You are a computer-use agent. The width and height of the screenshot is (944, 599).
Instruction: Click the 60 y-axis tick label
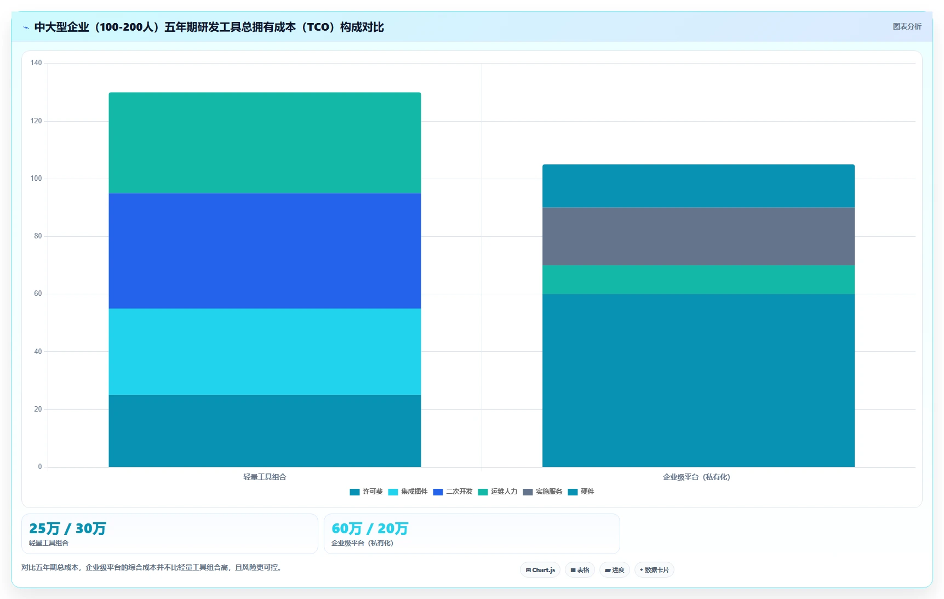pyautogui.click(x=38, y=294)
